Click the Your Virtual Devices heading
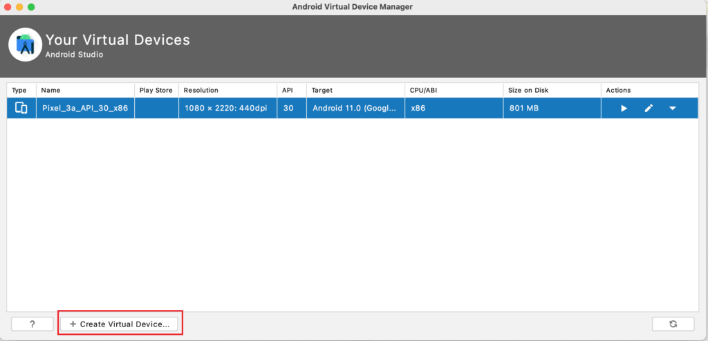 click(118, 39)
